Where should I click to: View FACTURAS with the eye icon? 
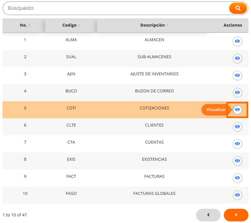(237, 178)
